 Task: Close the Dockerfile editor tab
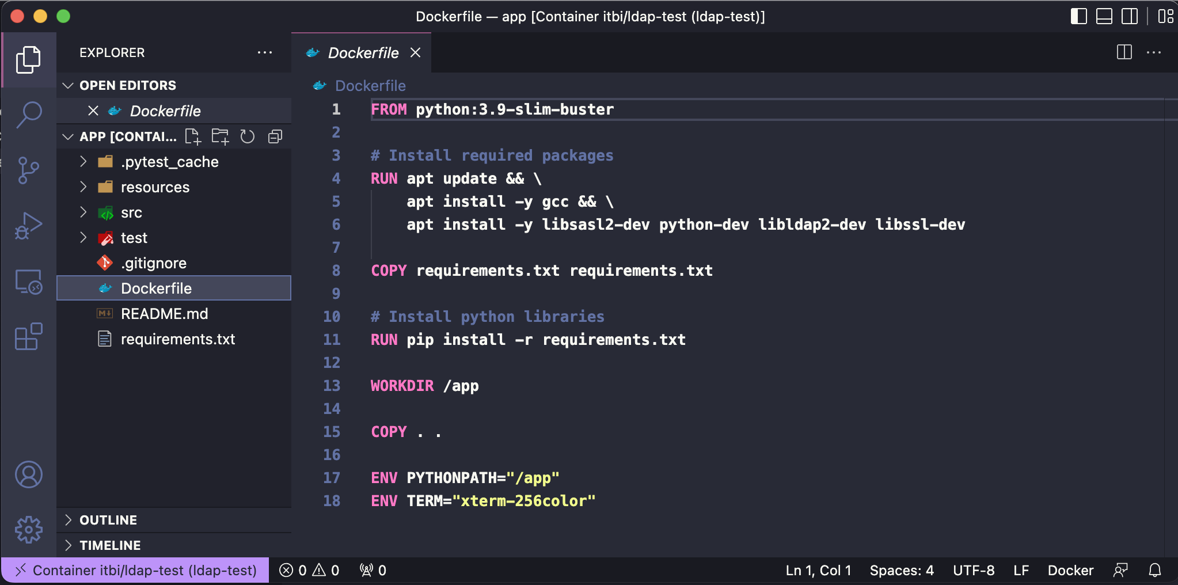coord(415,53)
